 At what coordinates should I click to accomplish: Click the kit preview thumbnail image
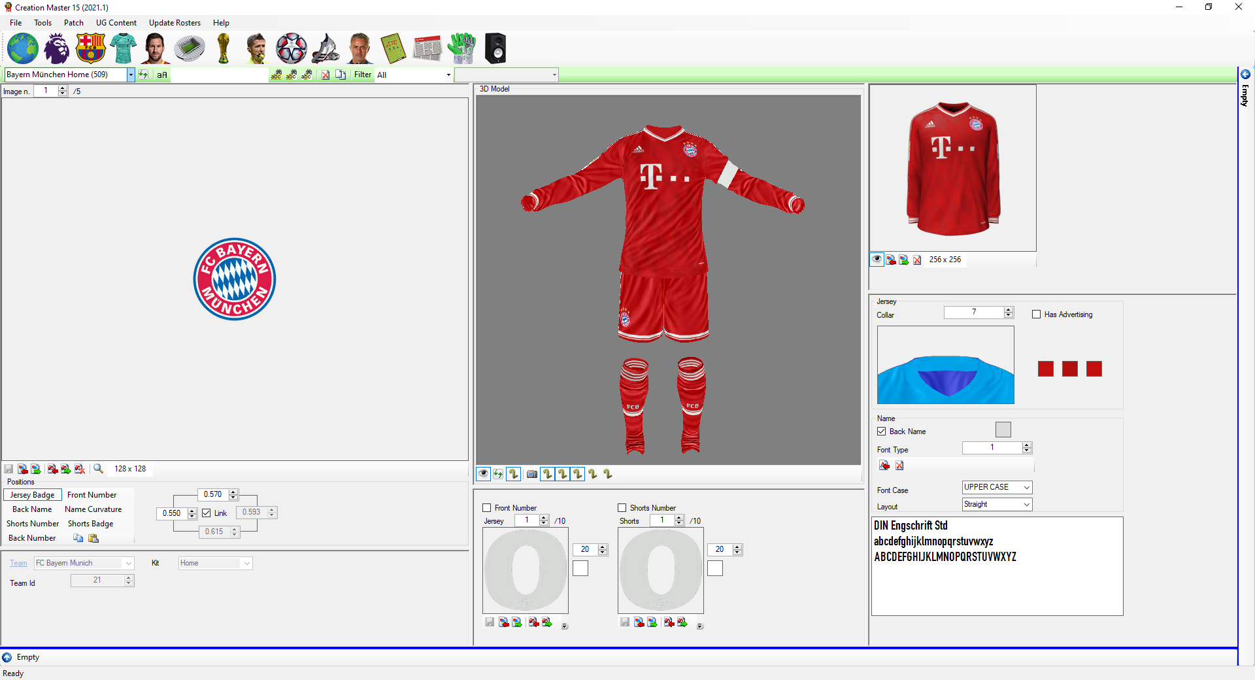pos(952,168)
